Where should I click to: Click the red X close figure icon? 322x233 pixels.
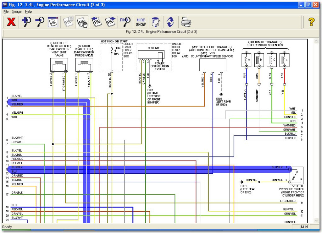click(x=11, y=22)
